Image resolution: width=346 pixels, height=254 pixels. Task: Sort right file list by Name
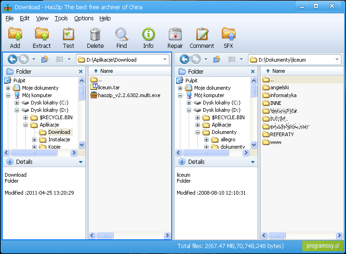point(301,71)
